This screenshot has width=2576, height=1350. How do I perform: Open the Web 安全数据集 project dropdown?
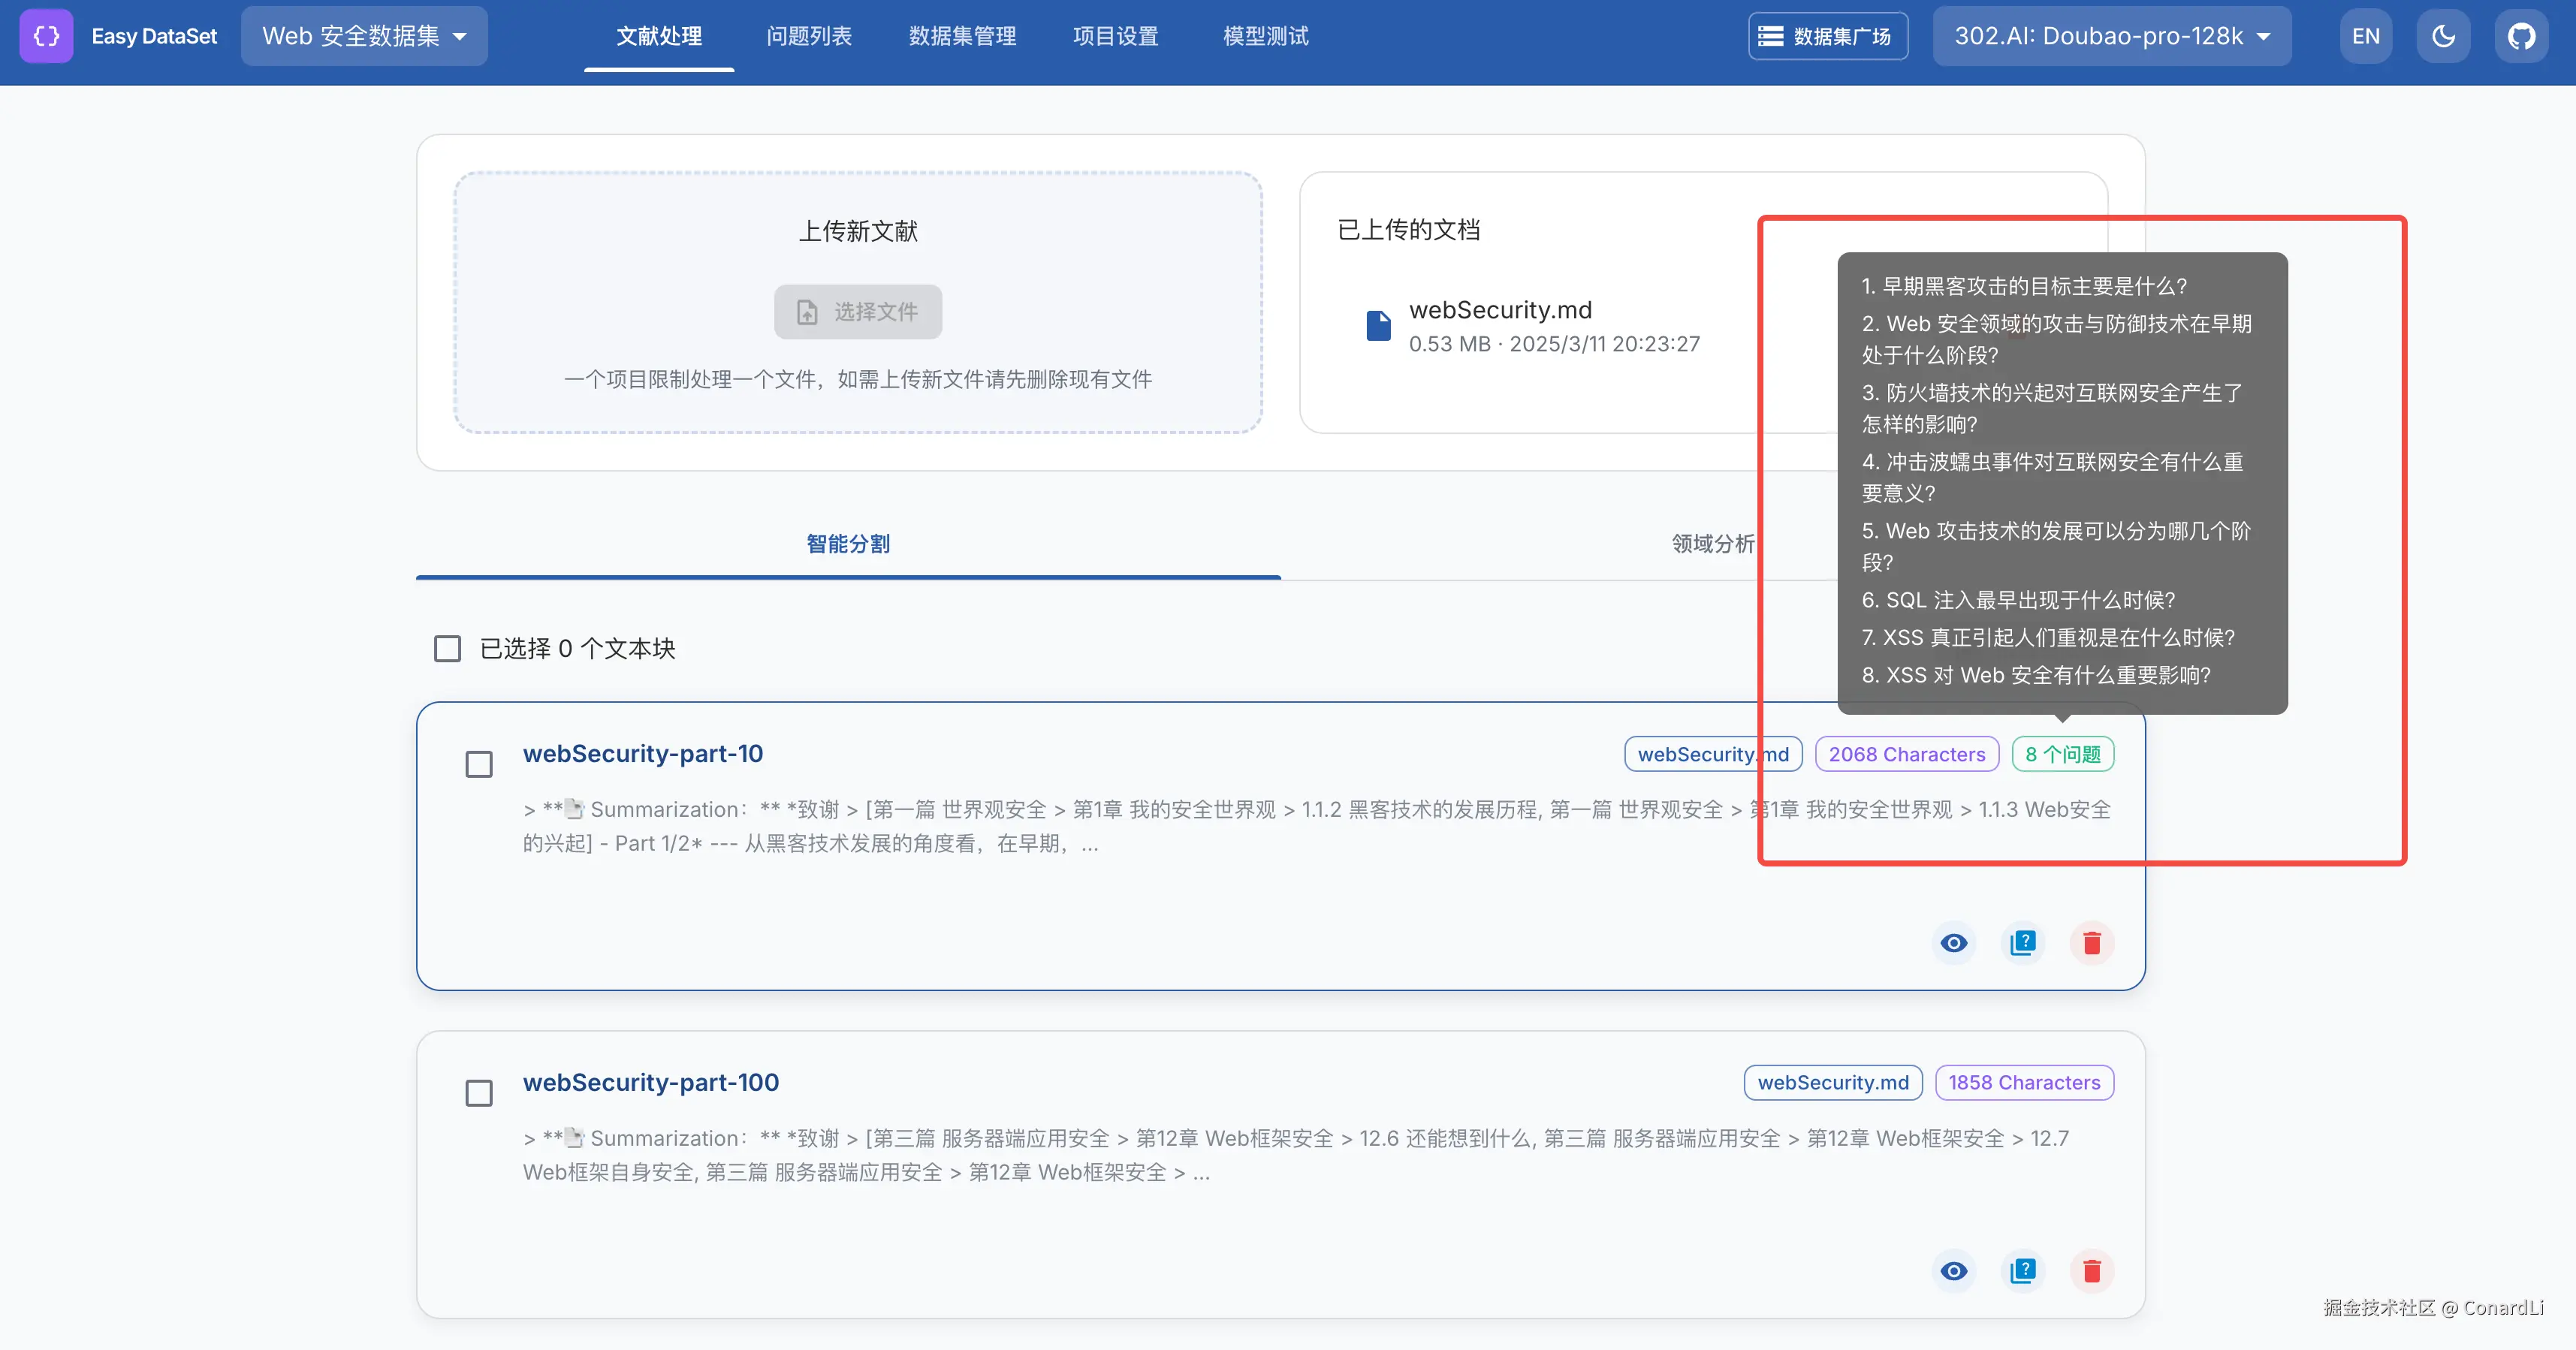tap(364, 36)
